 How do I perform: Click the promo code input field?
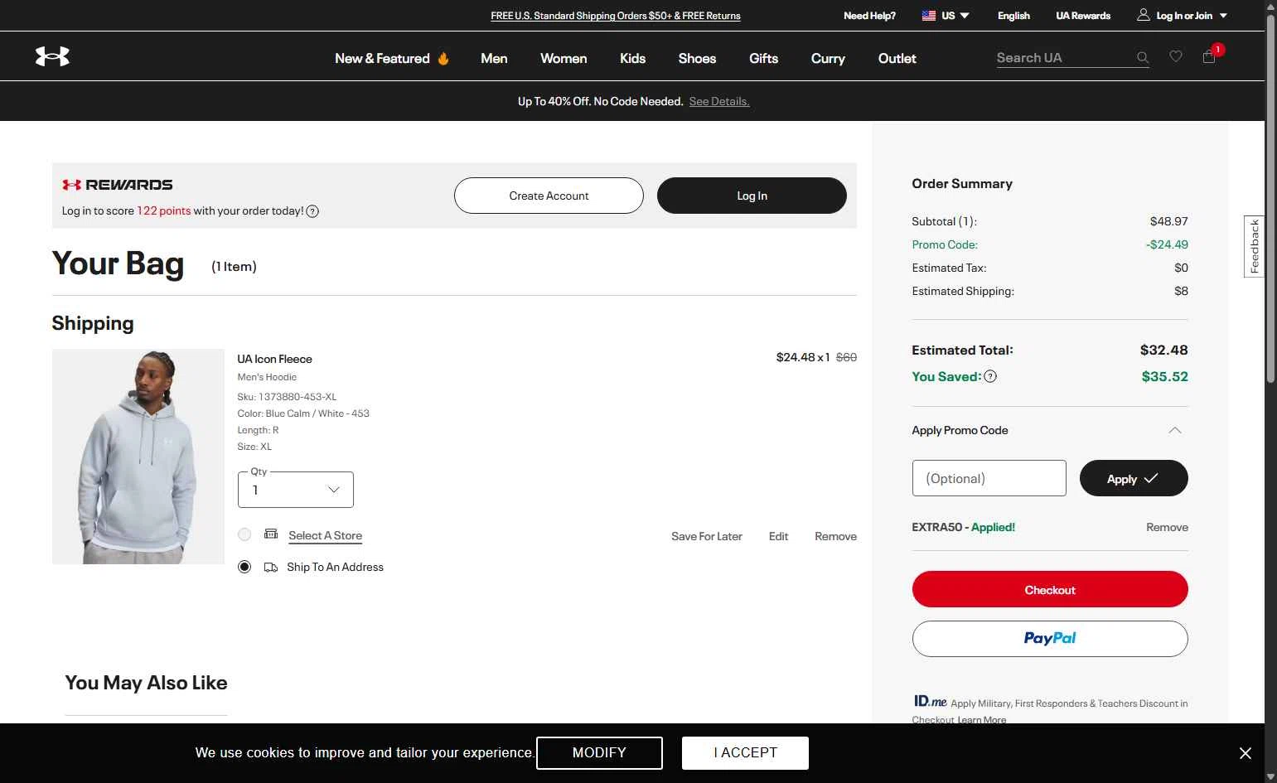(x=989, y=478)
